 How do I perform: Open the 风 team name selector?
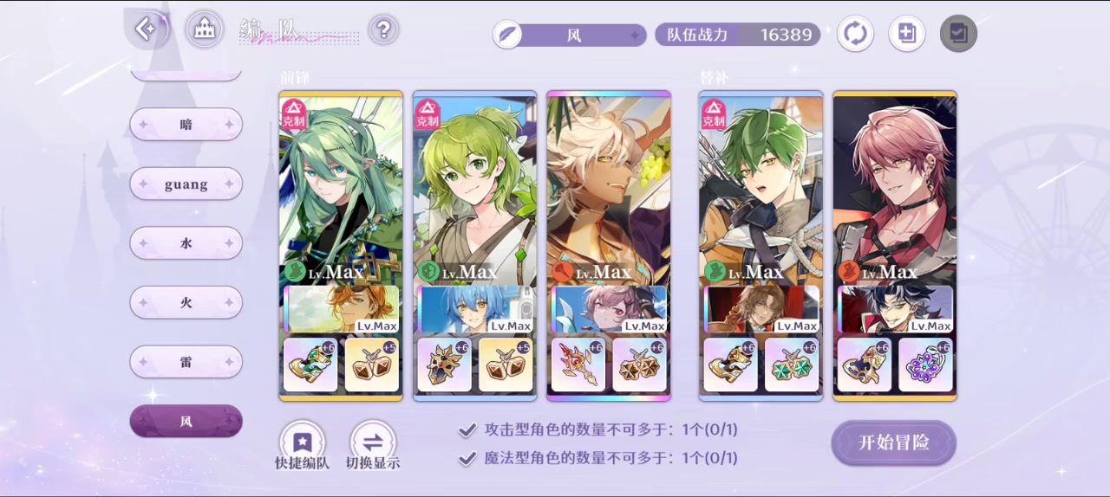[569, 35]
